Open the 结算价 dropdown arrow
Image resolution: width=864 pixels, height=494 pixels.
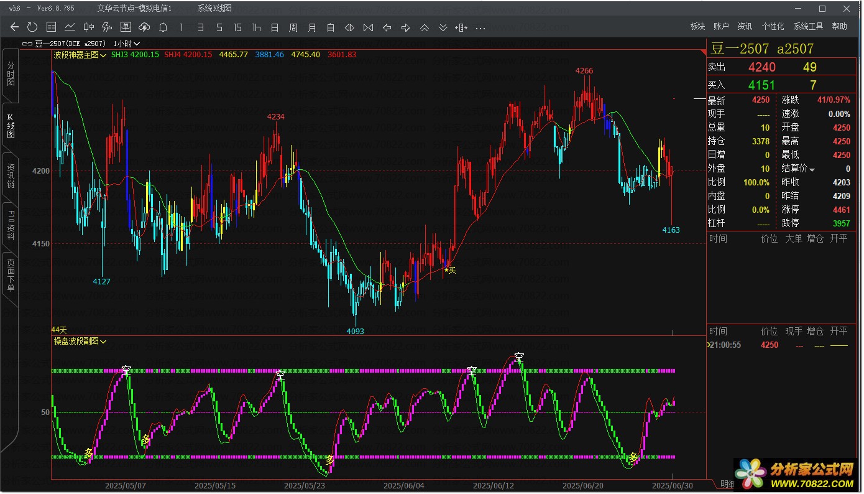point(812,169)
